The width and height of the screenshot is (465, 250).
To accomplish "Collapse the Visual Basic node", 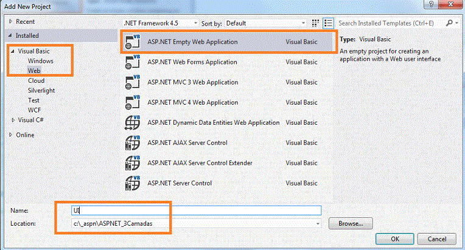I will [13, 51].
